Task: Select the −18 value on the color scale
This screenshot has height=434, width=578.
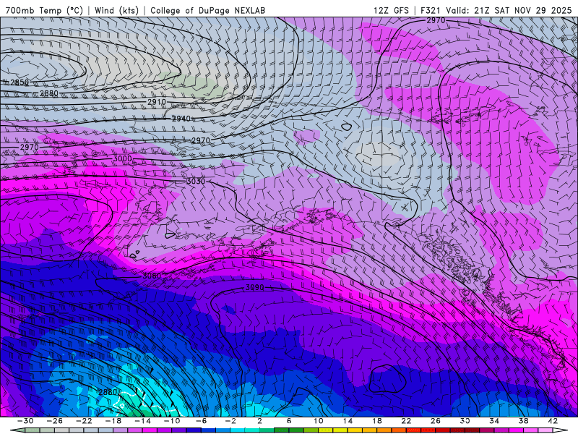Action: (113, 421)
